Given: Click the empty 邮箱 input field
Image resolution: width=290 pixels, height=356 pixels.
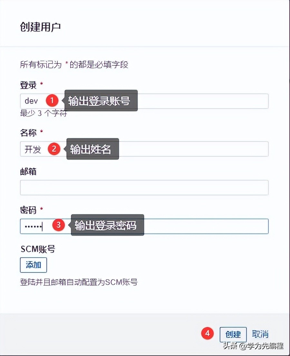Looking at the screenshot, I should coord(144,187).
